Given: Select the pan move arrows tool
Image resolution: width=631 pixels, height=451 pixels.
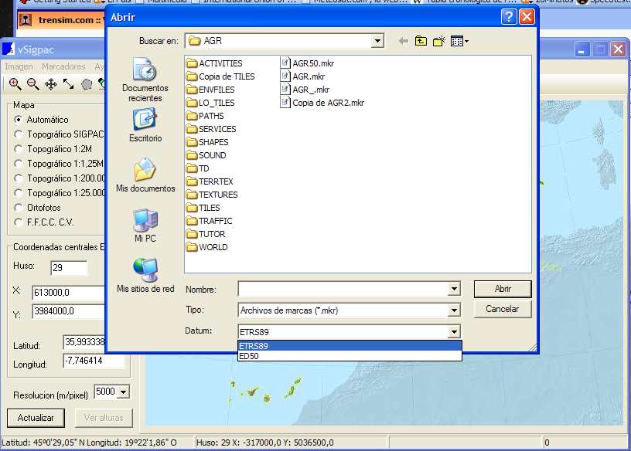Looking at the screenshot, I should coord(51,84).
